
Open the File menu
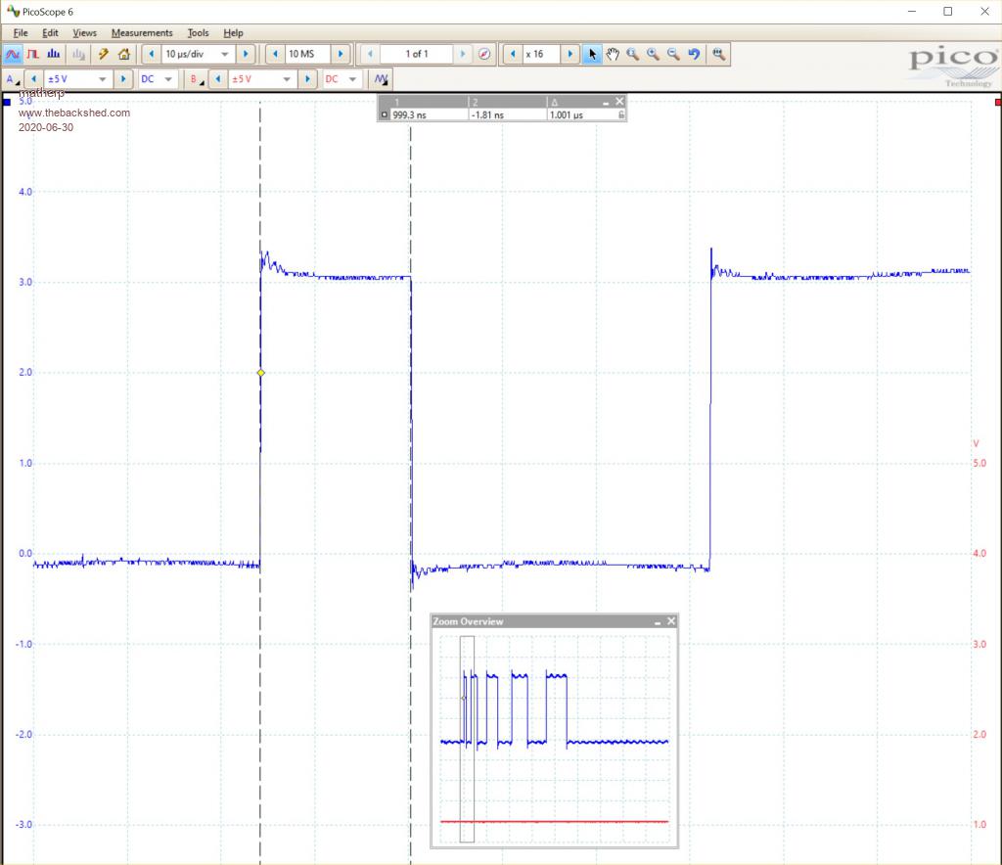pos(21,32)
